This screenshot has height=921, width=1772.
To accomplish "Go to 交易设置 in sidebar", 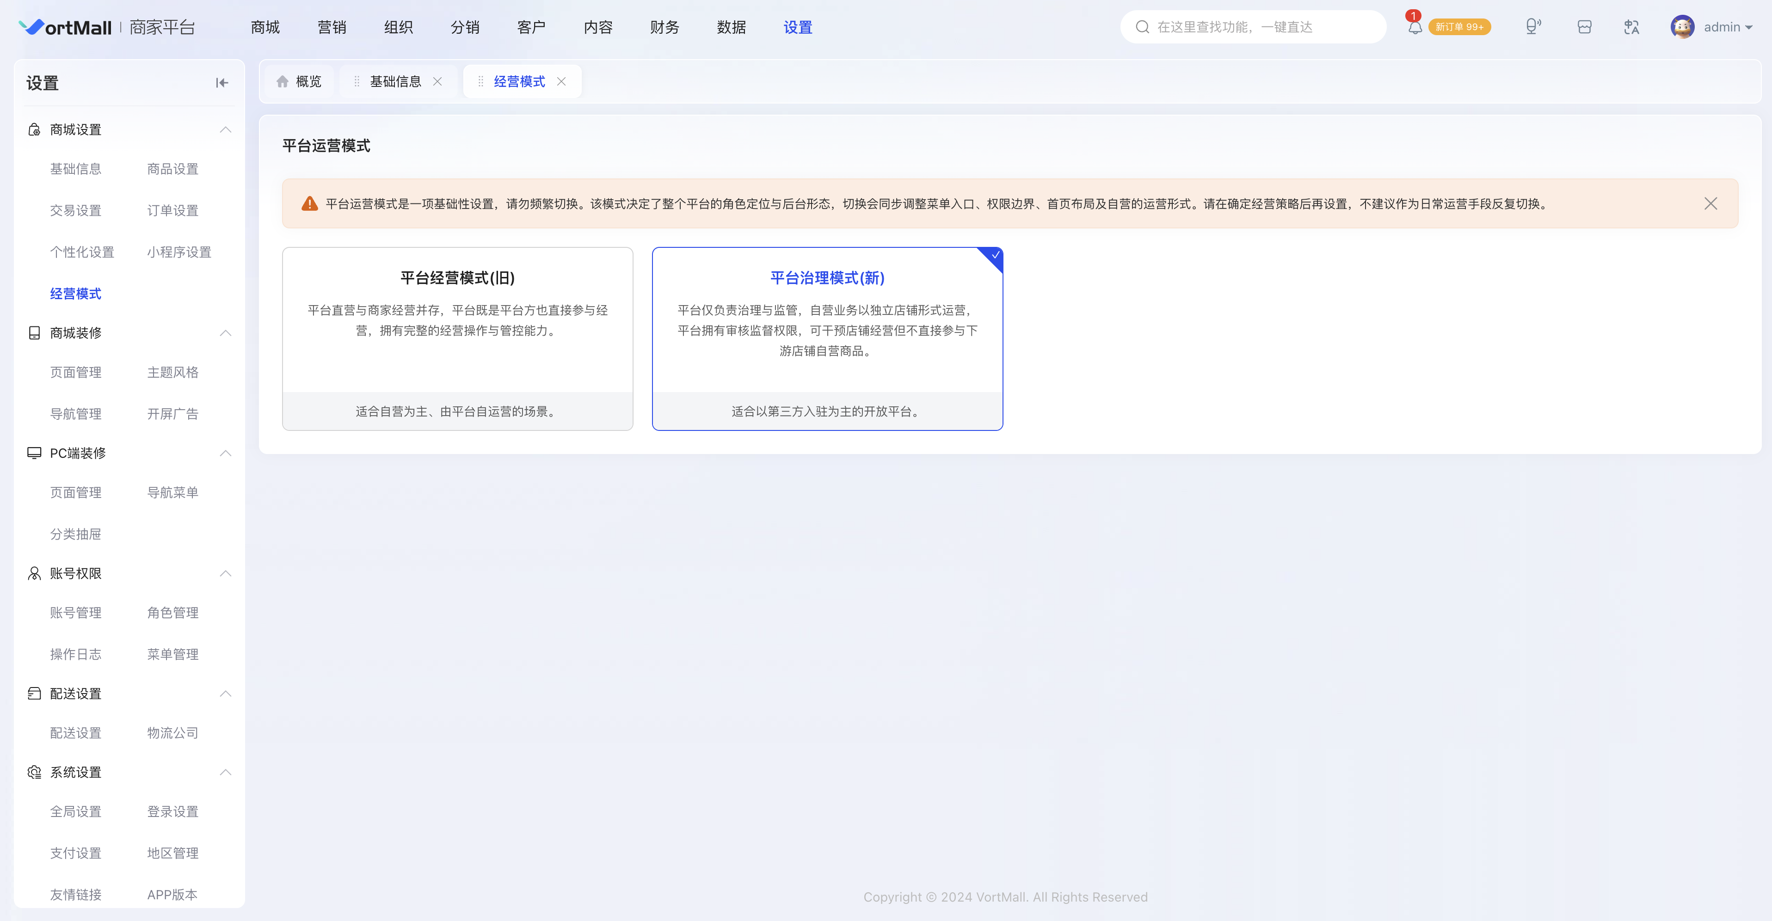I will point(76,210).
